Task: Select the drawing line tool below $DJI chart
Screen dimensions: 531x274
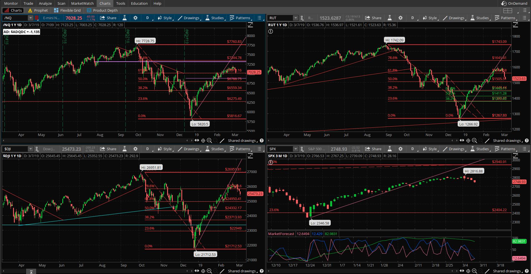Action: (x=222, y=271)
